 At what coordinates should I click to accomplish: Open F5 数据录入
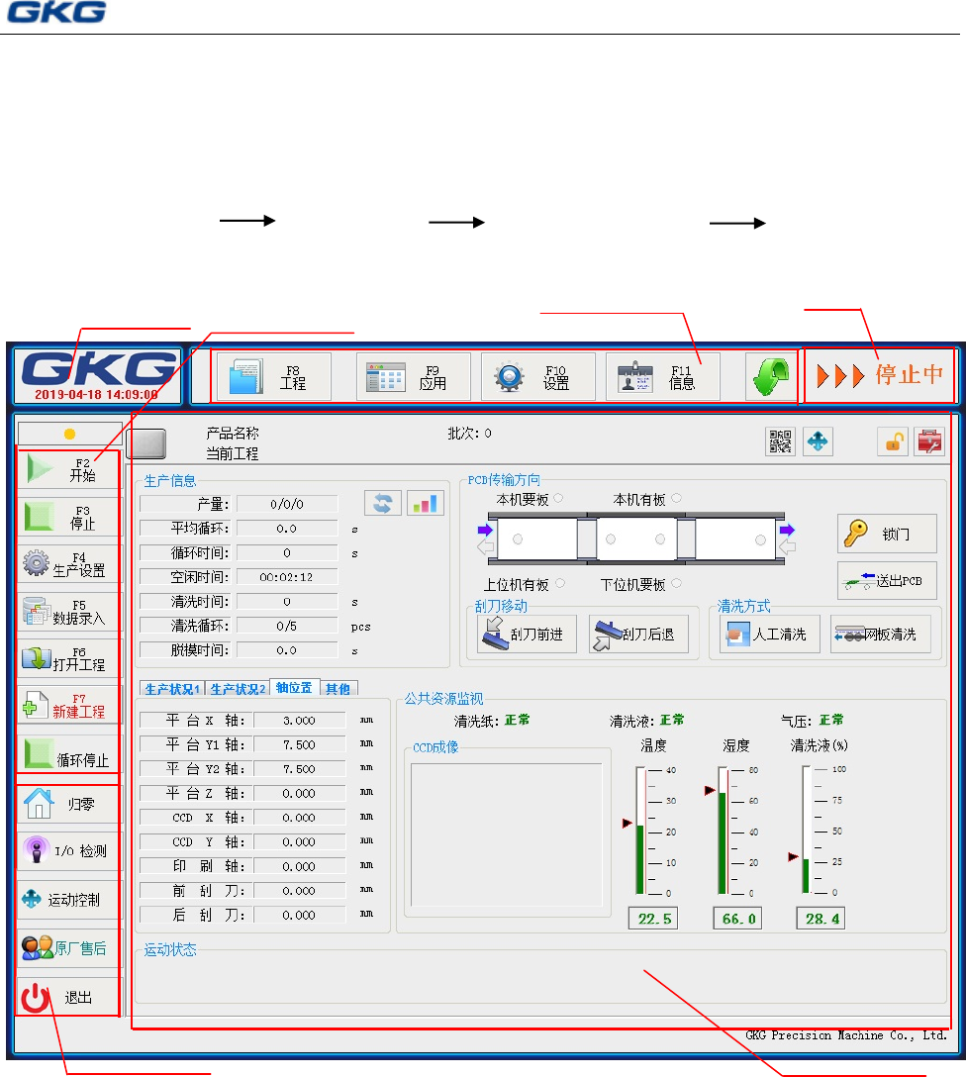tap(68, 612)
